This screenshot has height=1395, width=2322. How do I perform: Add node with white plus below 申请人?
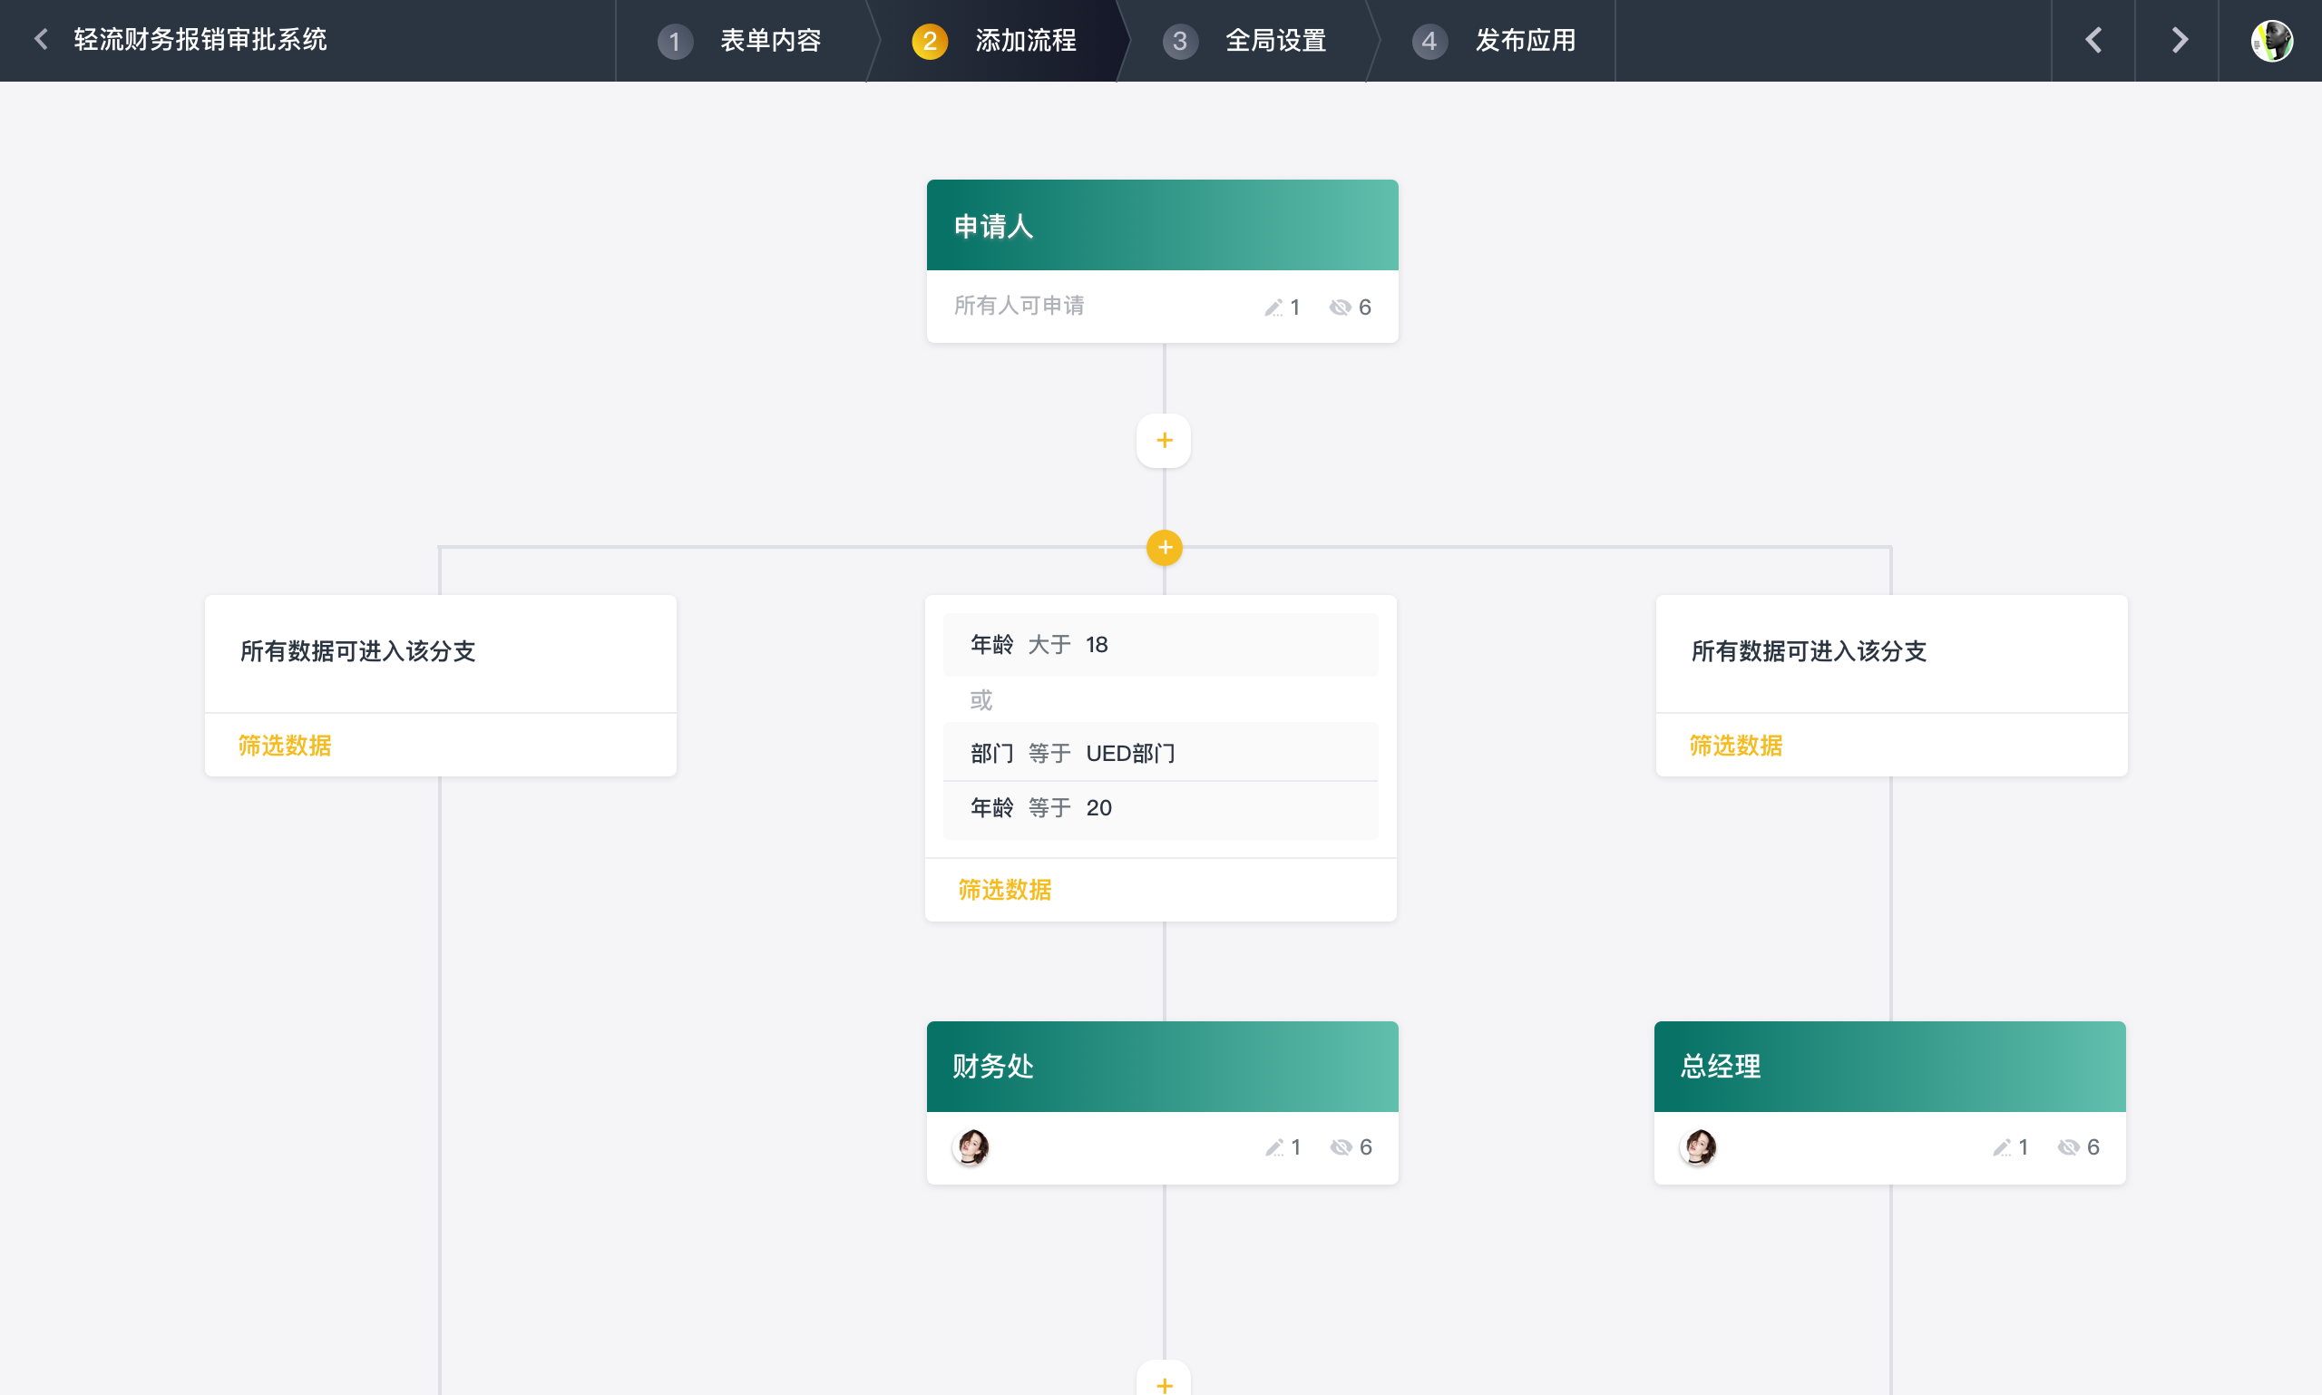click(1164, 440)
